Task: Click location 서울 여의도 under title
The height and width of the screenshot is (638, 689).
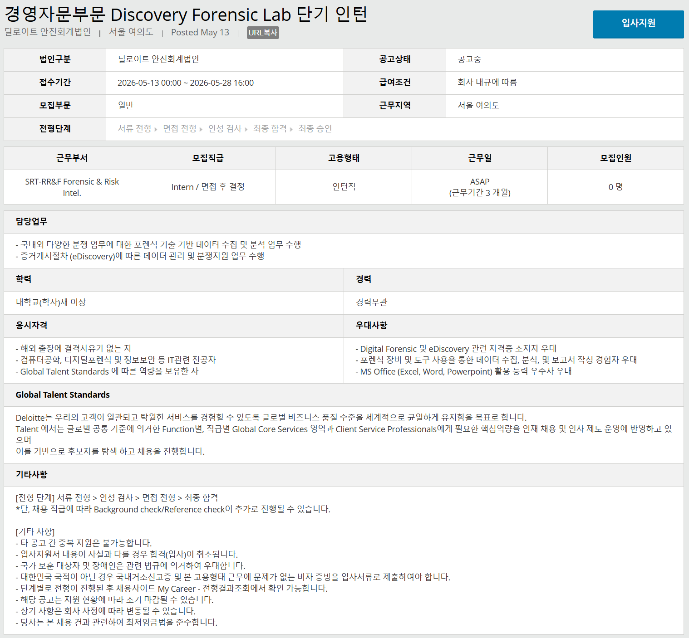Action: 131,32
